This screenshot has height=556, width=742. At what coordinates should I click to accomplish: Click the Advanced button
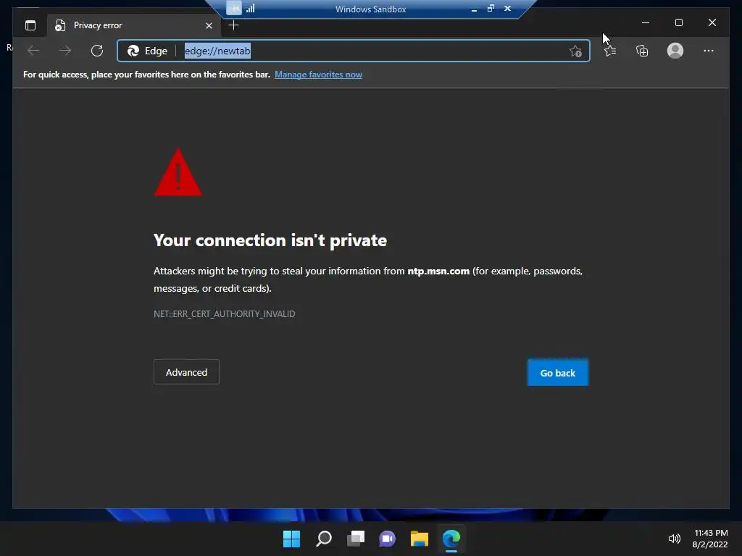click(x=186, y=372)
